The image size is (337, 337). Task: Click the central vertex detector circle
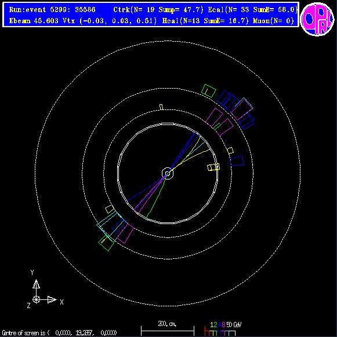(168, 173)
